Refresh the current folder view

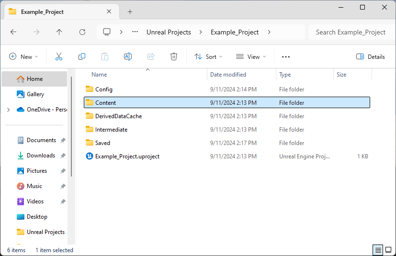point(82,32)
